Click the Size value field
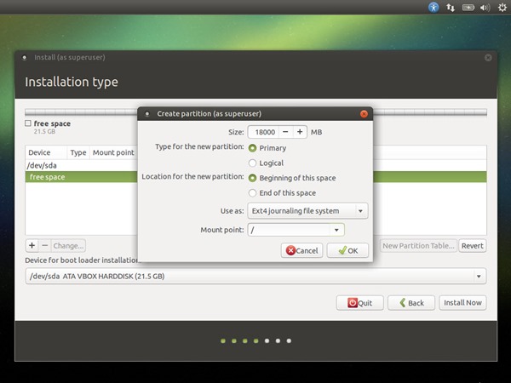This screenshot has width=511, height=383. click(x=264, y=132)
